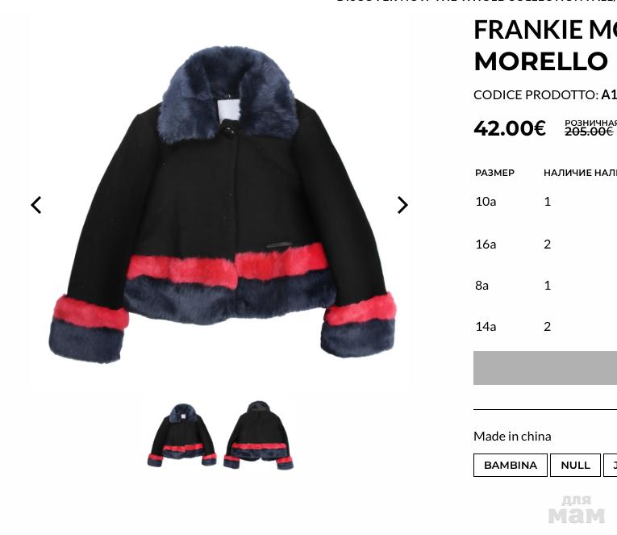Click the BAMBINA tag
The height and width of the screenshot is (535, 617).
point(511,466)
